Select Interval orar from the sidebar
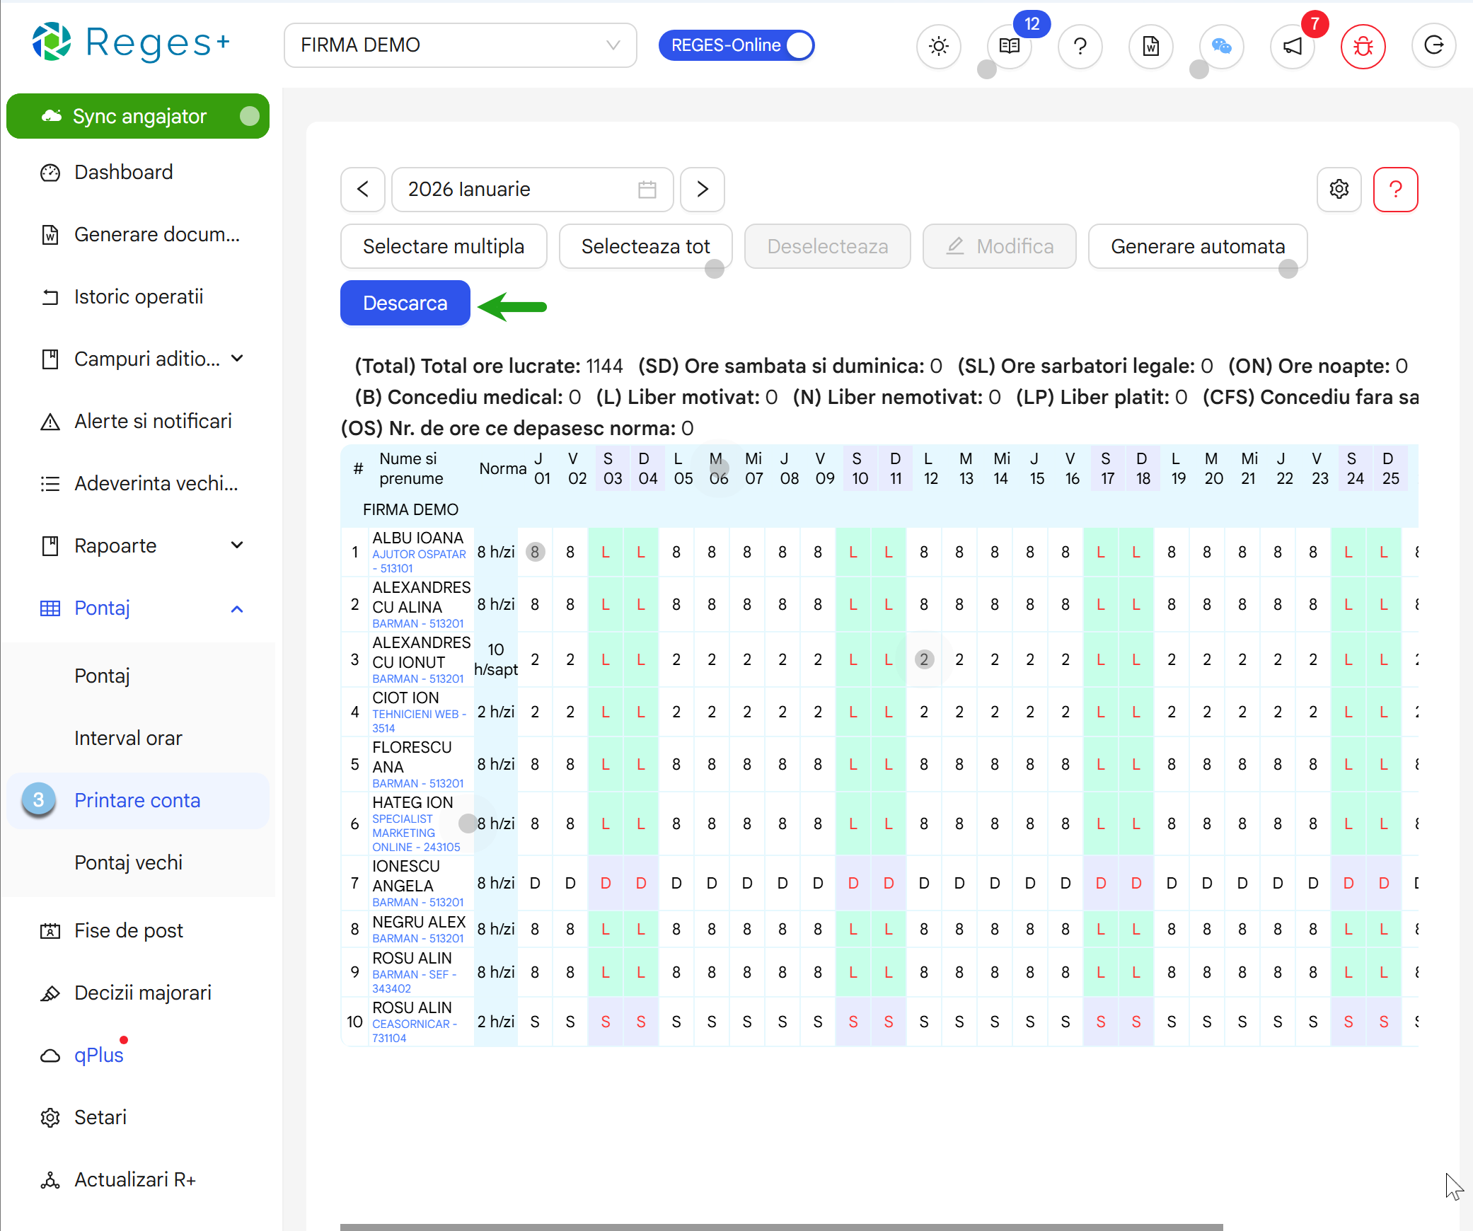This screenshot has height=1231, width=1473. click(128, 738)
